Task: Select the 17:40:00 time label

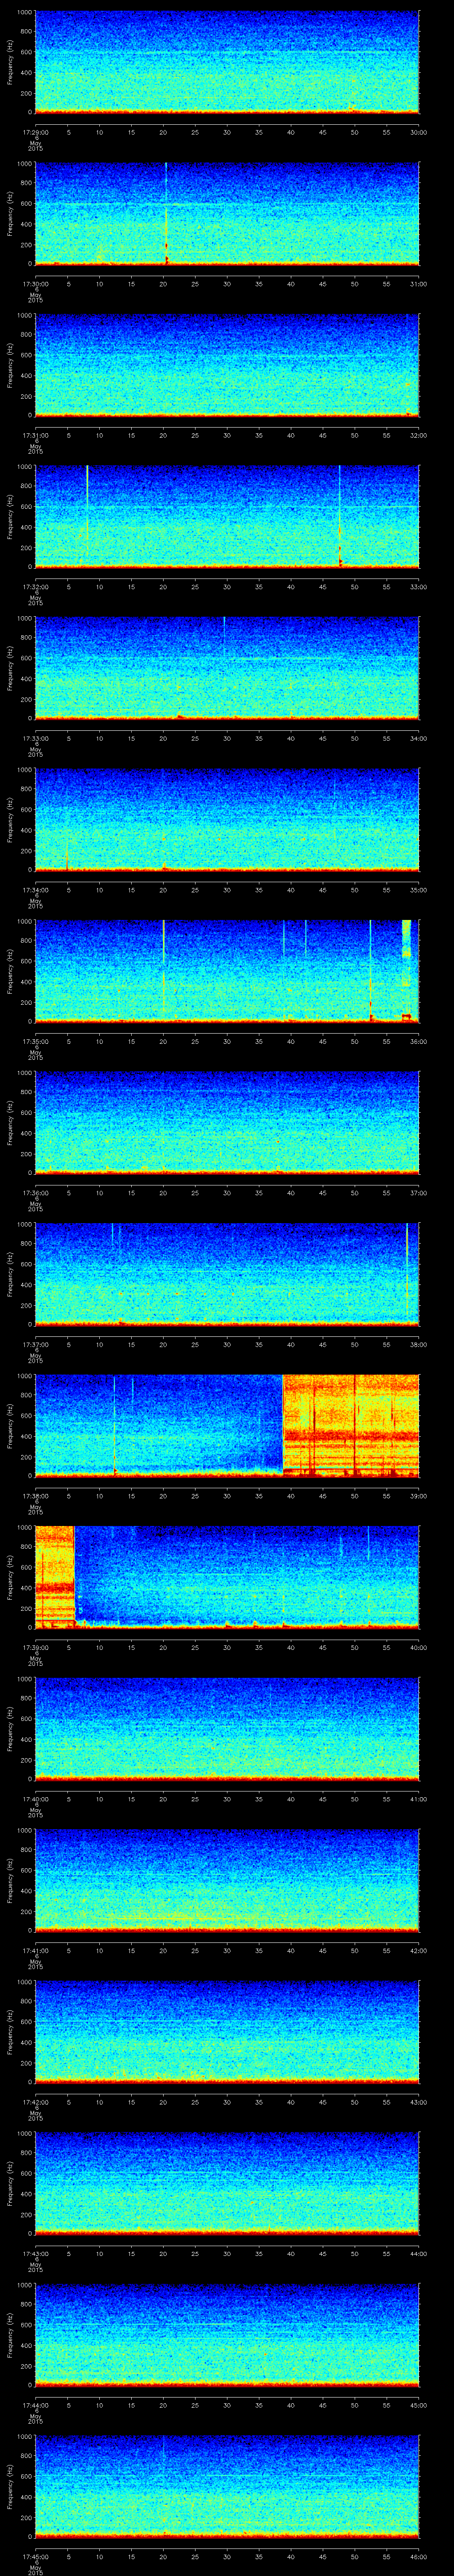Action: (x=35, y=1799)
